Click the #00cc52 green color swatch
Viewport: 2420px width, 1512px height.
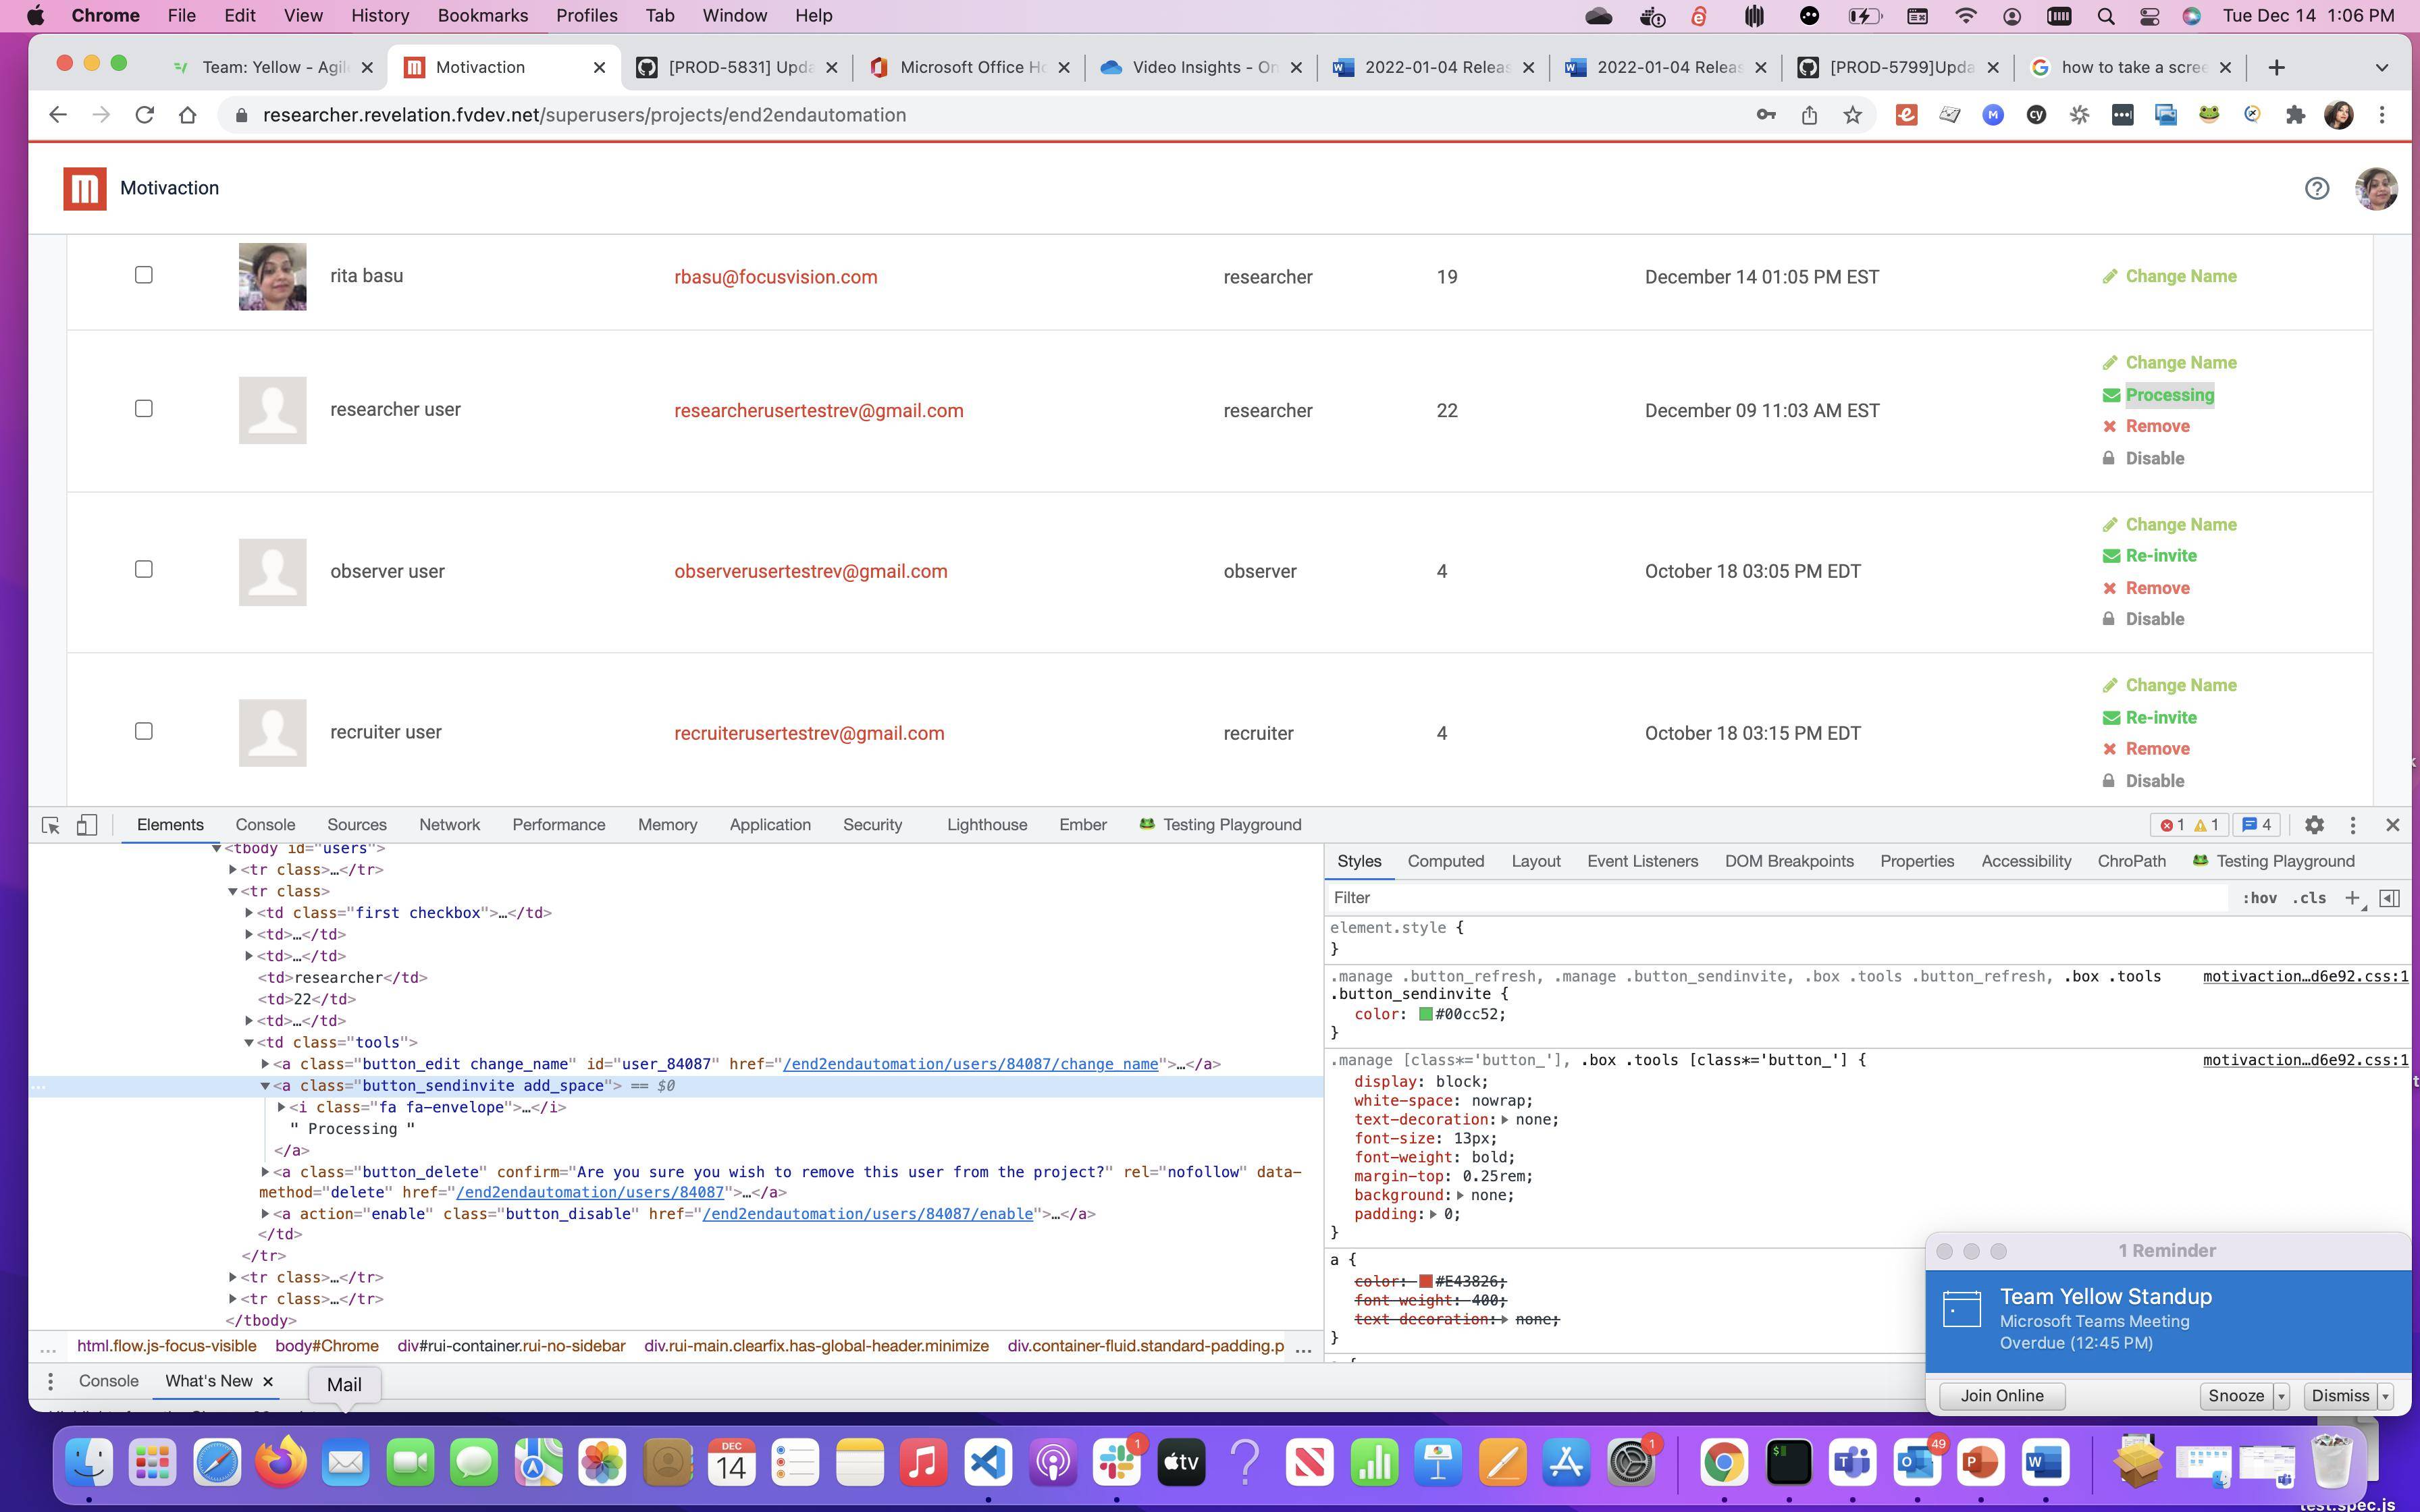(1425, 1014)
